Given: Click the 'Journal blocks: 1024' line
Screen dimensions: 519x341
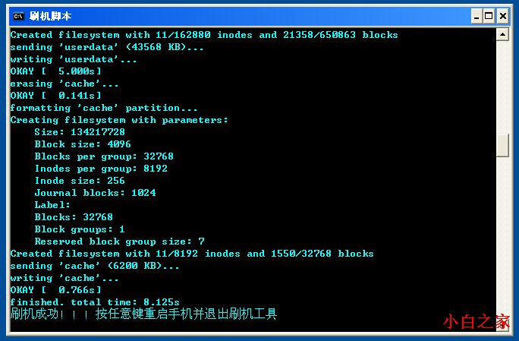Looking at the screenshot, I should pos(95,193).
